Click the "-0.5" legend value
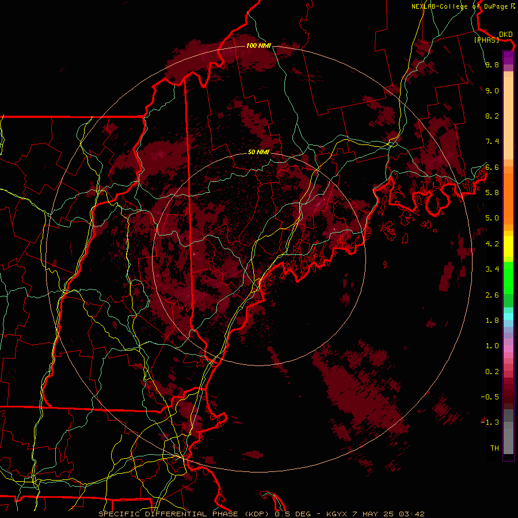The height and width of the screenshot is (518, 518). pyautogui.click(x=490, y=397)
